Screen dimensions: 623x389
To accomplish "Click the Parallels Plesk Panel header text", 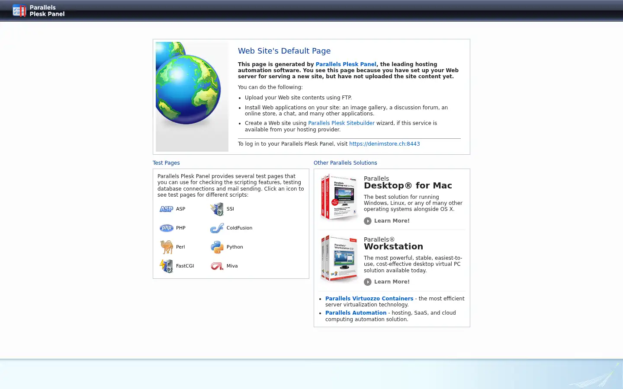I will click(x=47, y=11).
